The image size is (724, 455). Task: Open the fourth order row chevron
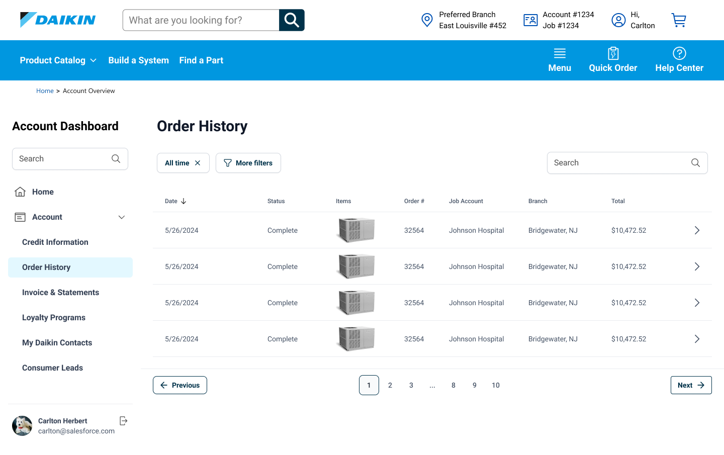click(697, 339)
